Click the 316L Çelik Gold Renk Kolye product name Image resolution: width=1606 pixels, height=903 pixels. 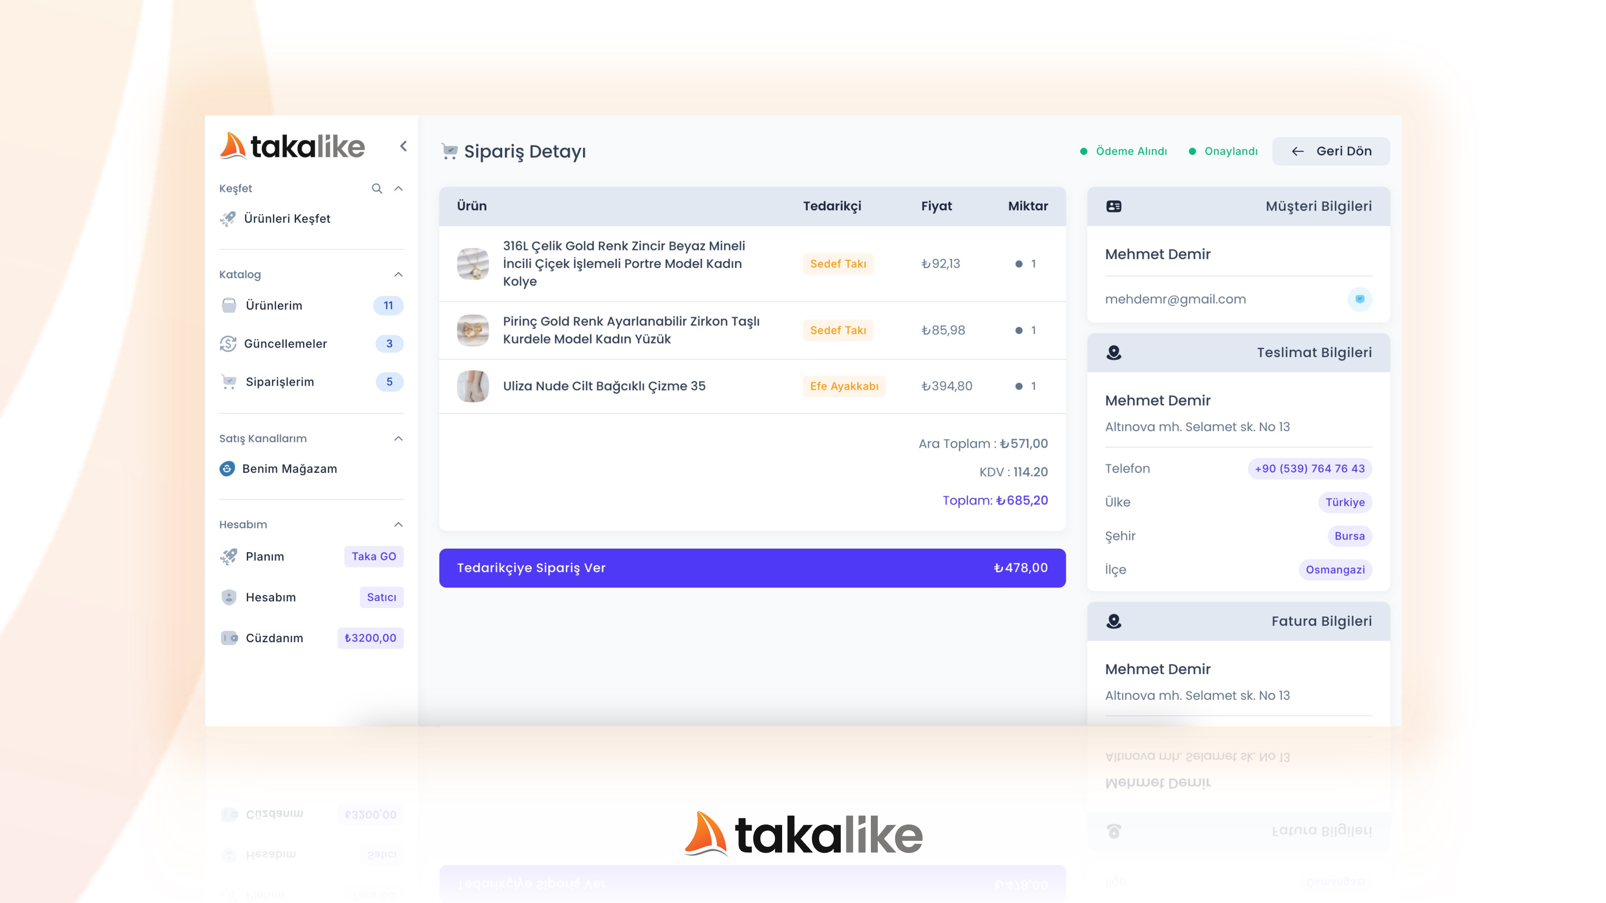coord(624,264)
